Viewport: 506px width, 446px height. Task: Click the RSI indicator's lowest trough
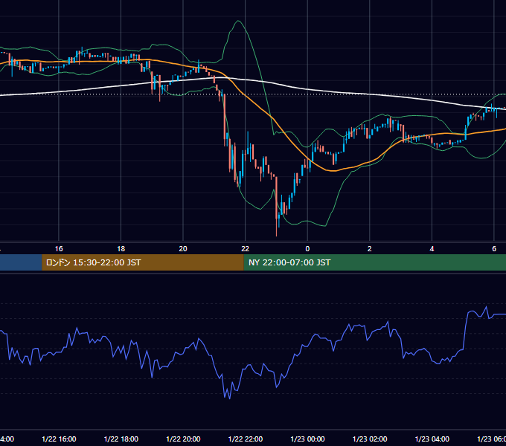tap(229, 398)
